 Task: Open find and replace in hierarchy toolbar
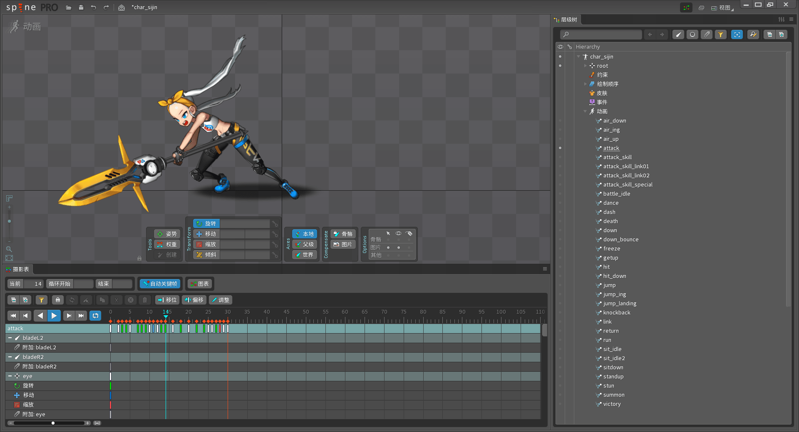[x=753, y=34]
